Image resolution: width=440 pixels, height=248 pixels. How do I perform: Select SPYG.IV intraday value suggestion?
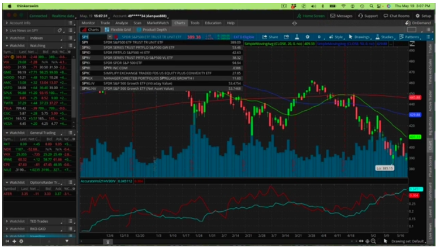(161, 84)
